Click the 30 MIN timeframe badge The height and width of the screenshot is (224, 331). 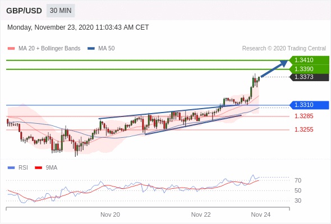[61, 10]
